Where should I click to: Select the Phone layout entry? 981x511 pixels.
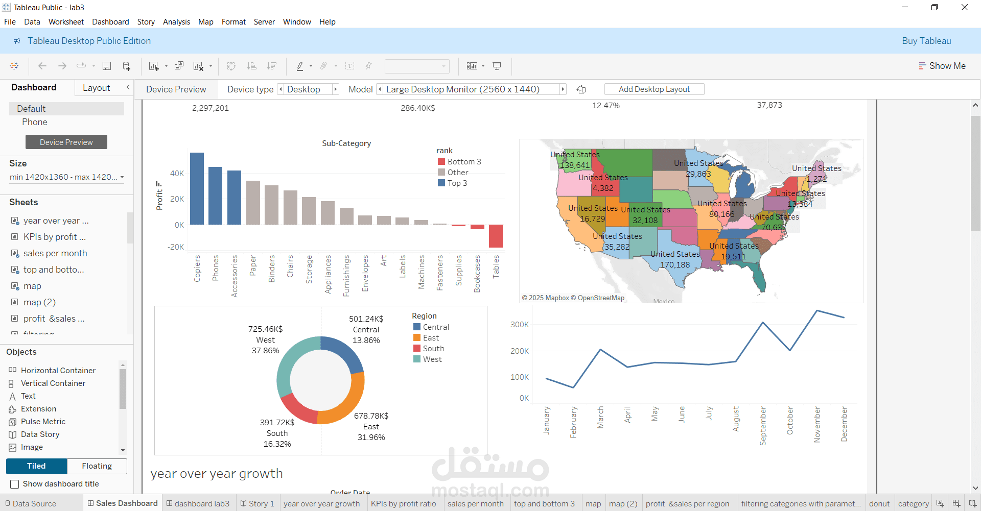tap(35, 122)
